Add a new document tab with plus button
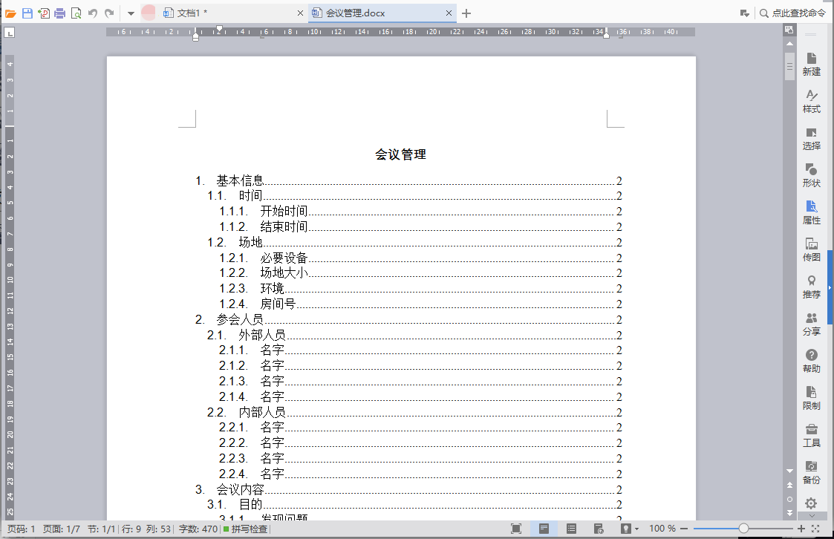This screenshot has height=539, width=834. point(466,13)
